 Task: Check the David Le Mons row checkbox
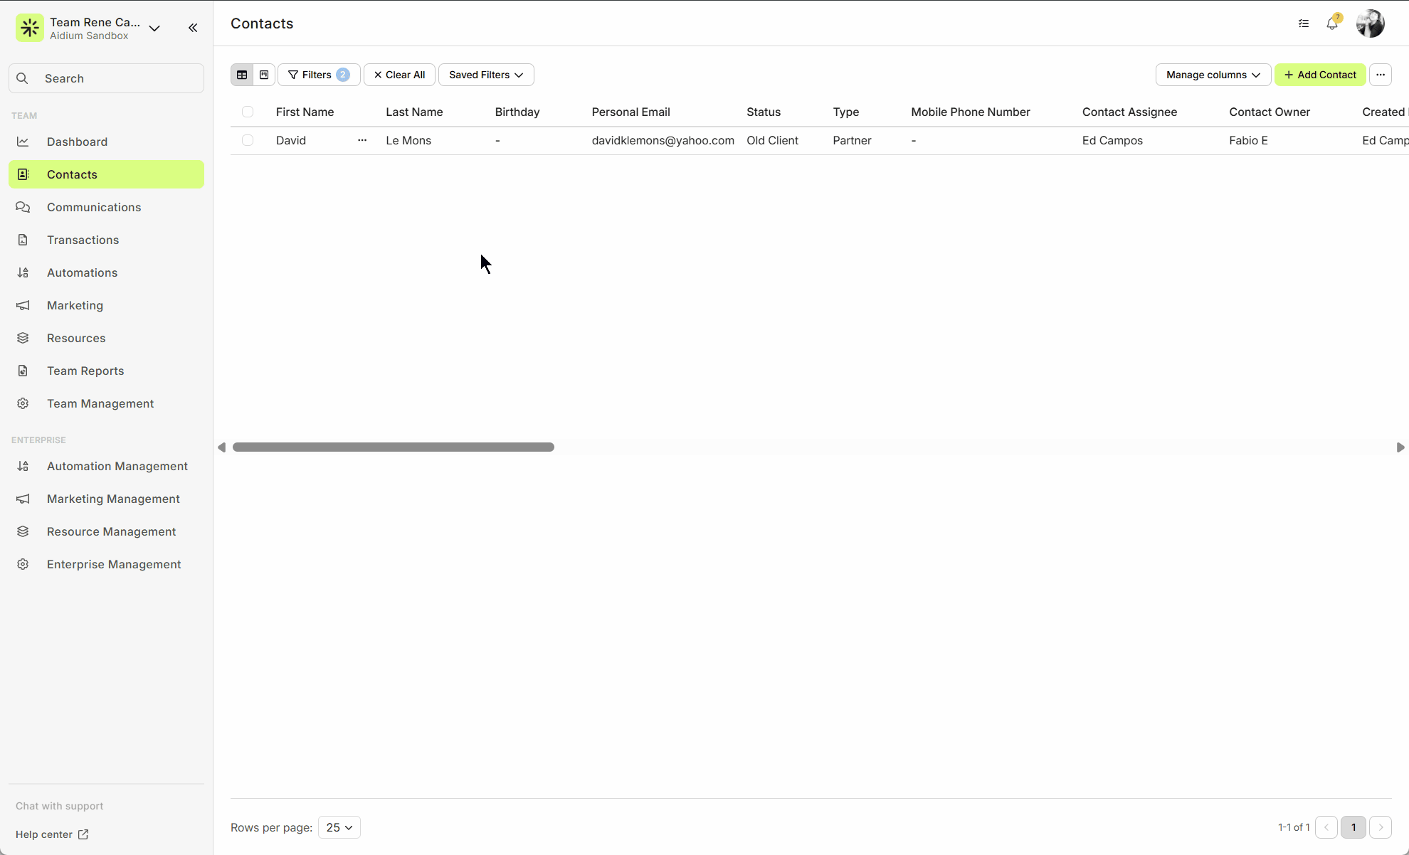[248, 140]
